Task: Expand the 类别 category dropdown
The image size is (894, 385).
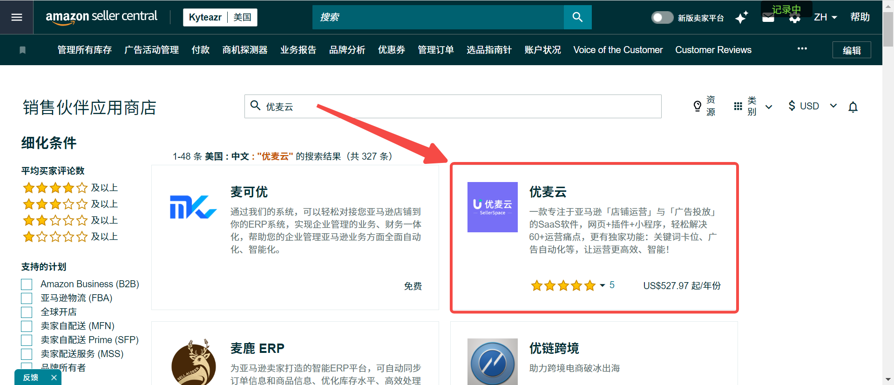Action: point(753,106)
